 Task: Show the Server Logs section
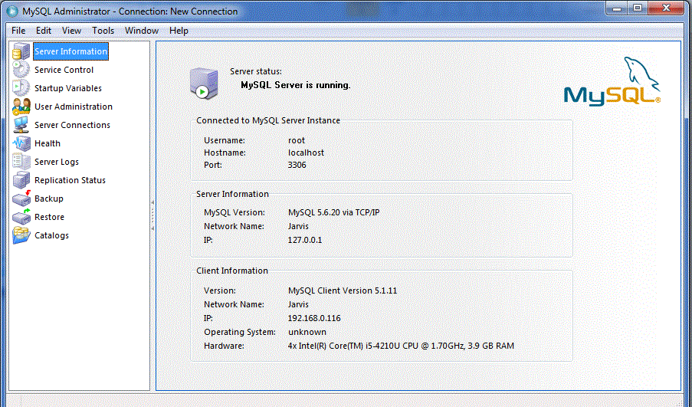pos(57,162)
